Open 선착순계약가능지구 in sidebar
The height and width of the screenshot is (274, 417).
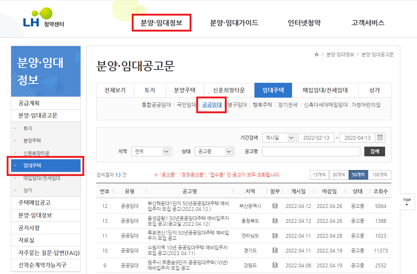(46, 265)
